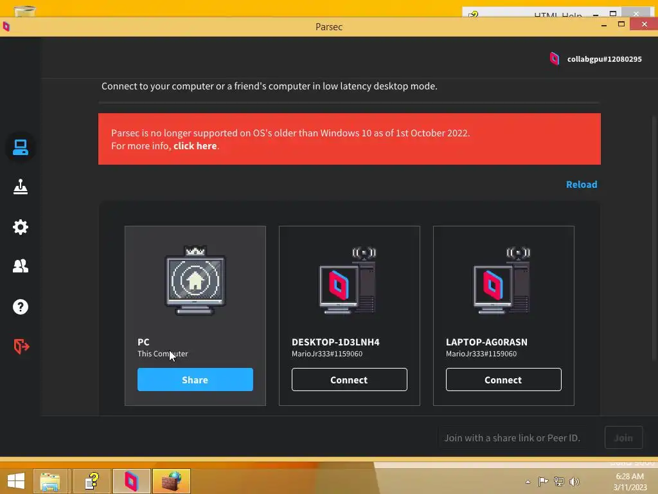Click the DESKTOP-1D3LNH4 computer image

click(348, 280)
